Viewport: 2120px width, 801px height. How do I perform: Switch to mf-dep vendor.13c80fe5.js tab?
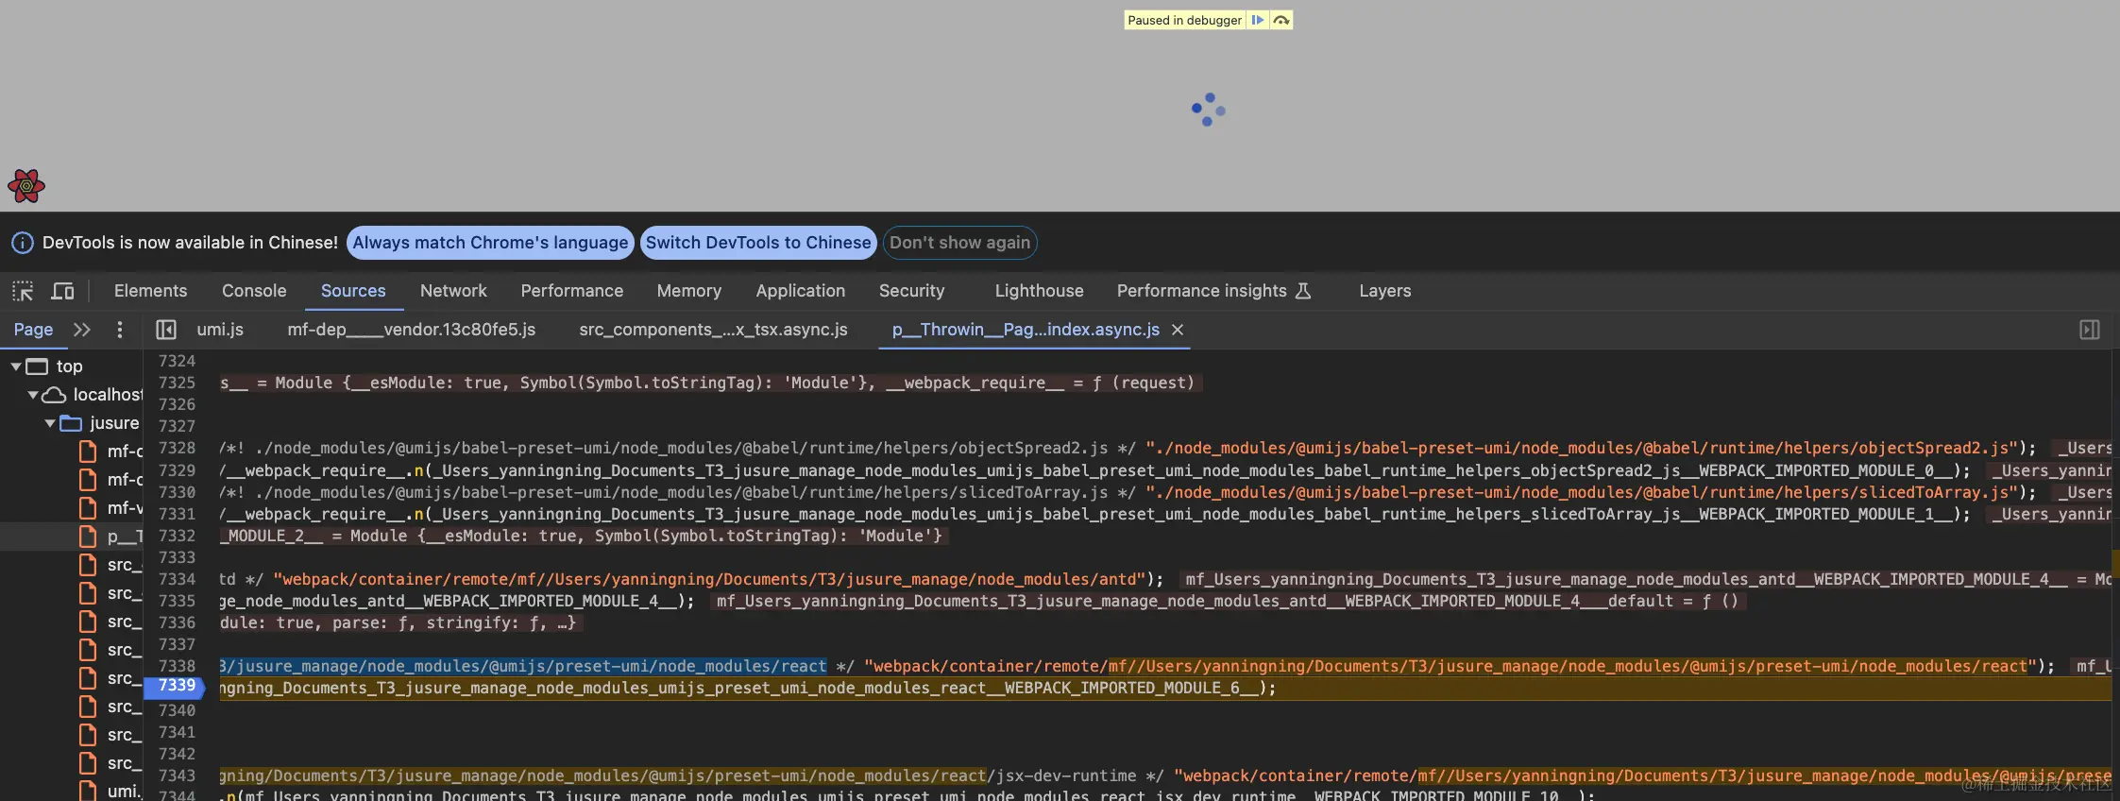tap(412, 330)
